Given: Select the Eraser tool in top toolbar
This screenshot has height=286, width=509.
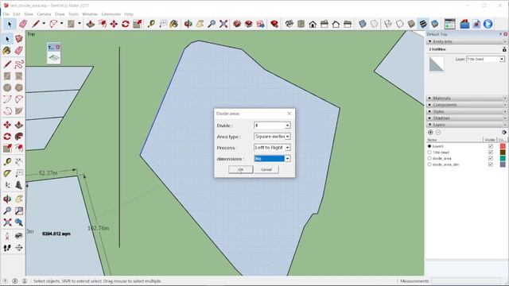Looking at the screenshot, I should tap(23, 24).
